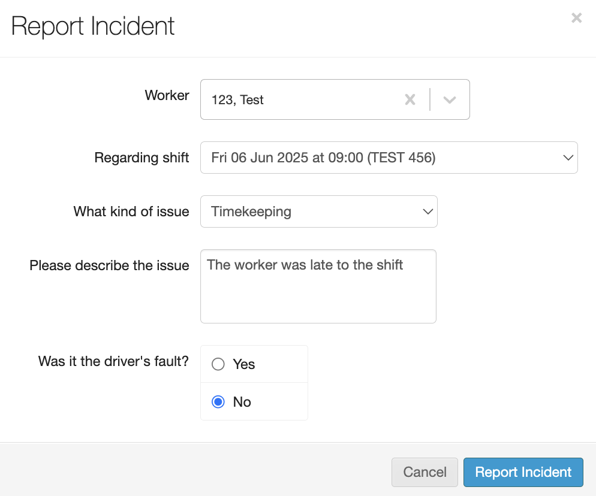Close the Report Incident dialog with X
596x496 pixels.
576,18
